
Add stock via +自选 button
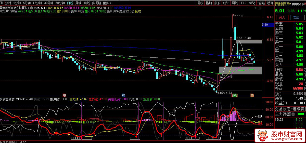pos(261,3)
